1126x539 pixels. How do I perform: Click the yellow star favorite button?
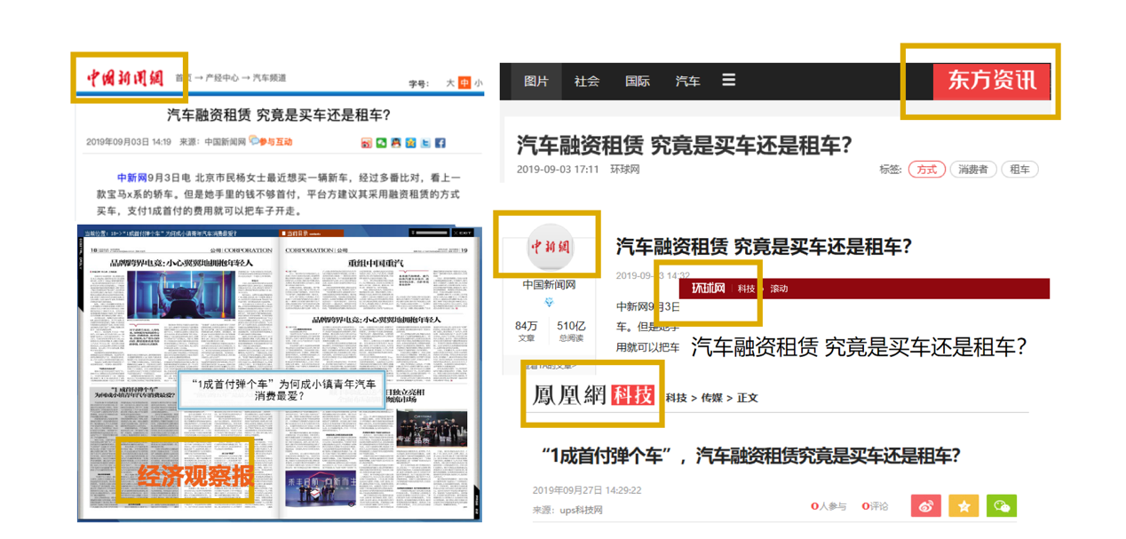pos(963,505)
